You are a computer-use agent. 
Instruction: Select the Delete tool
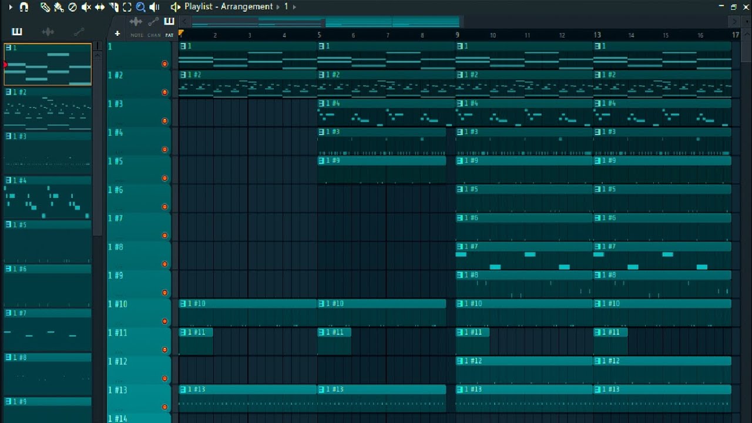[72, 7]
